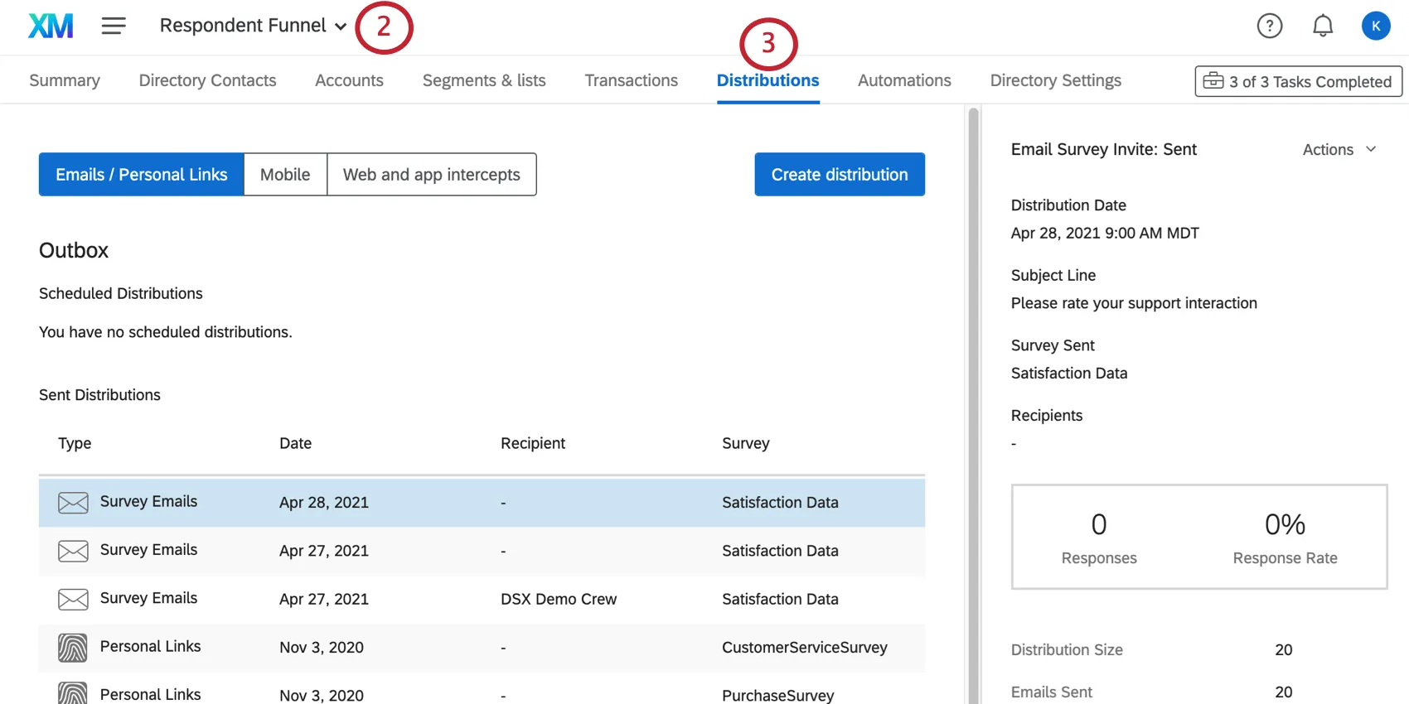Open the notifications bell
Viewport: 1409px width, 704px height.
(x=1322, y=26)
